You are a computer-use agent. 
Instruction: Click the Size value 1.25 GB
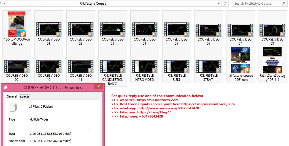50,134
